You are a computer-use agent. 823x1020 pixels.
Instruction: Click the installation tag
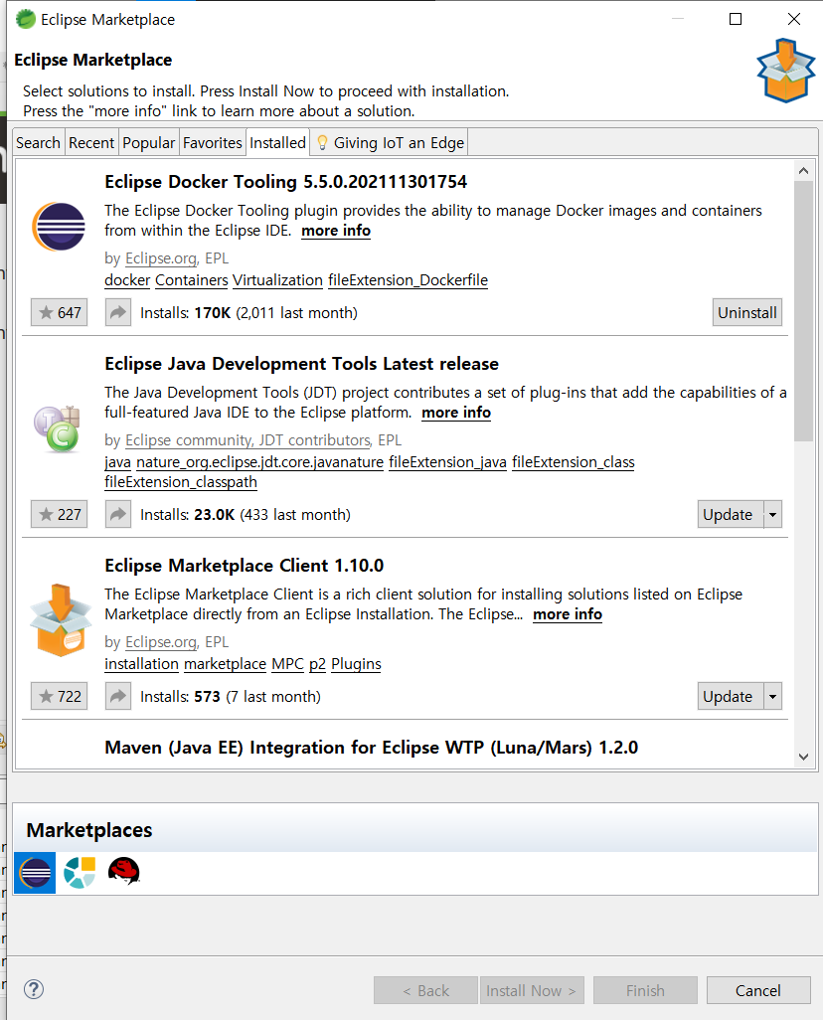142,664
